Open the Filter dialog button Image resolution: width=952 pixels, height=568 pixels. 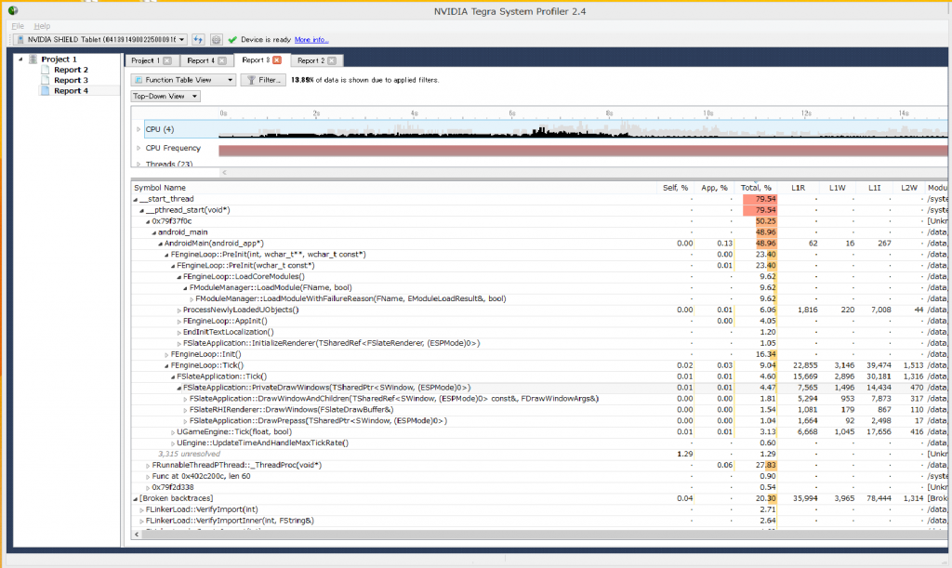(x=263, y=80)
